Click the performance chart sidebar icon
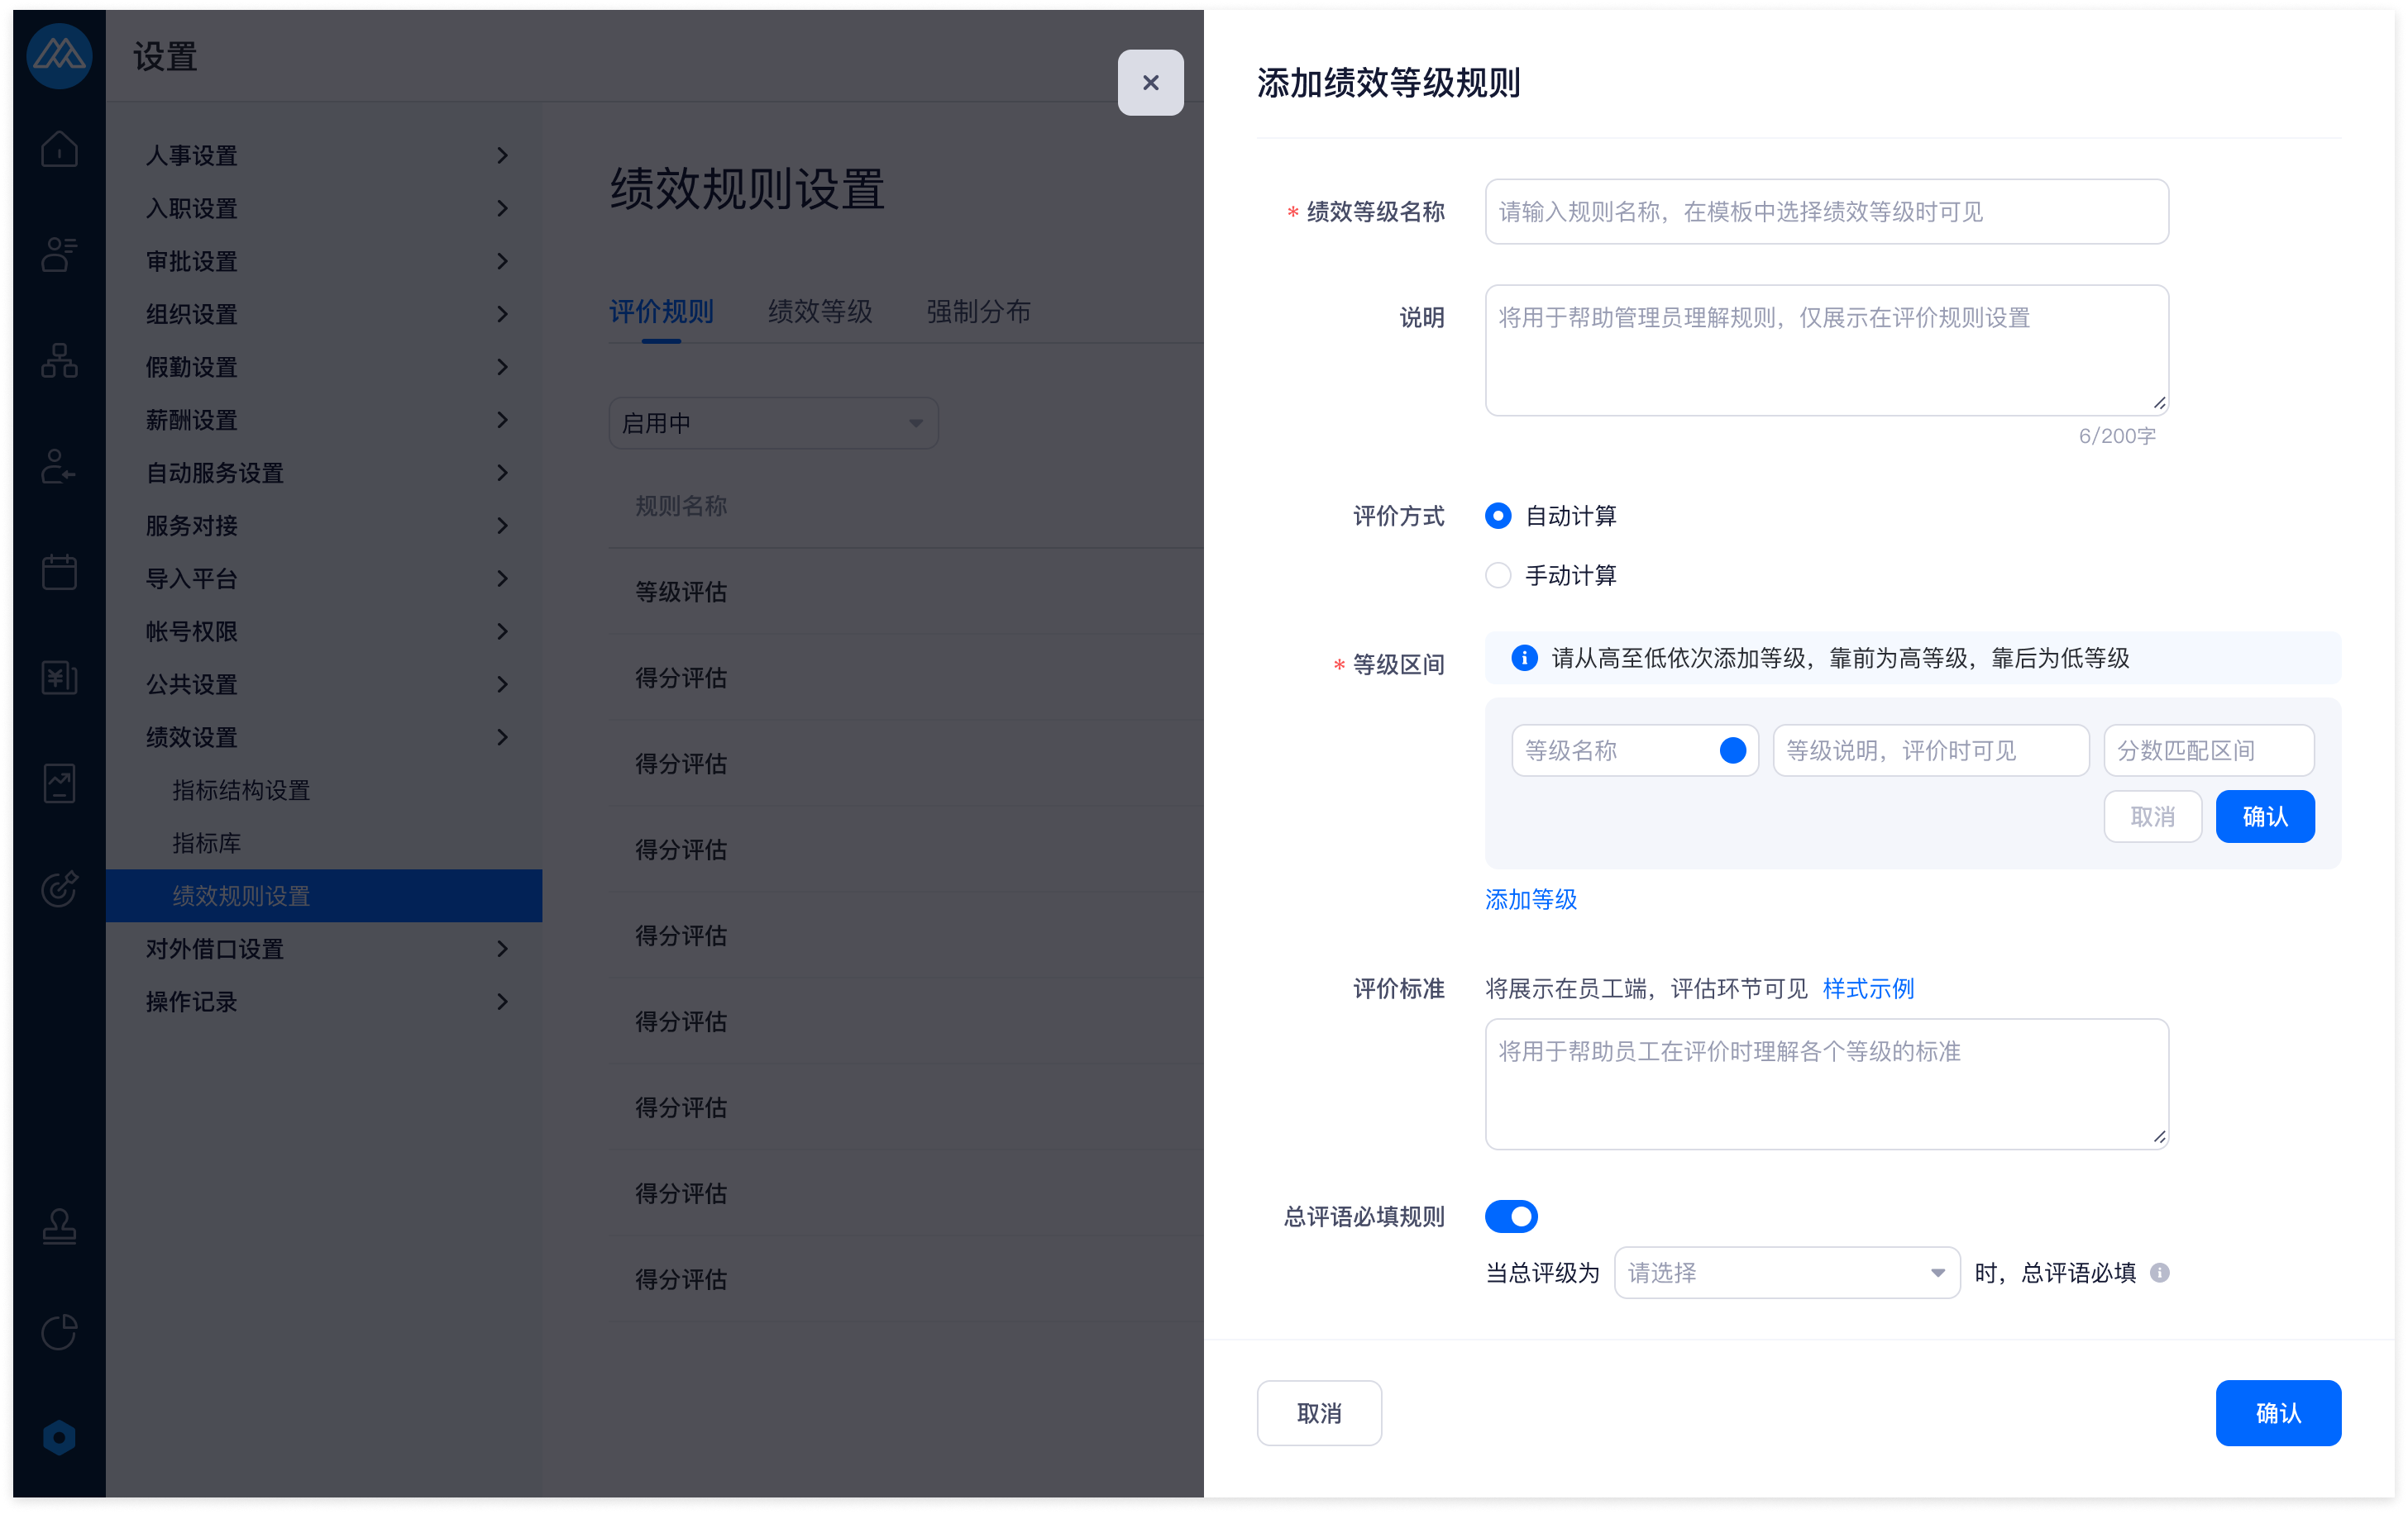The height and width of the screenshot is (1514, 2408). point(59,783)
